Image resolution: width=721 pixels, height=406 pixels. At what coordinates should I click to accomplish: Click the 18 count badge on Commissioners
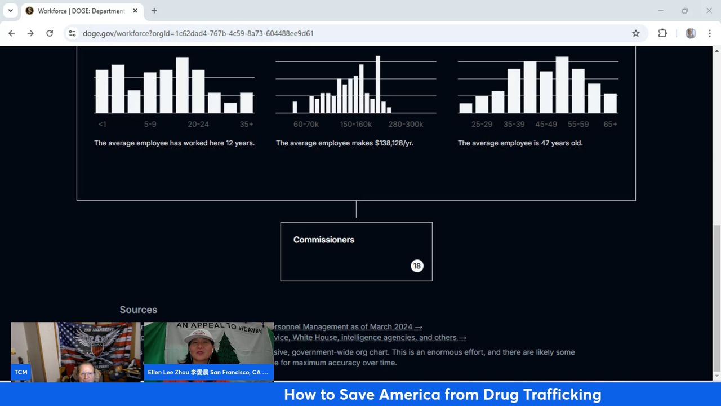coord(417,266)
